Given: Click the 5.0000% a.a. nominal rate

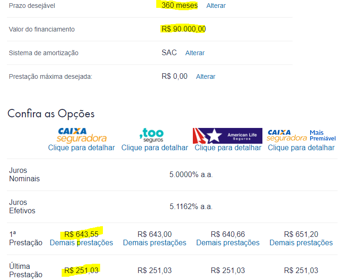Looking at the screenshot, I should [x=191, y=175].
